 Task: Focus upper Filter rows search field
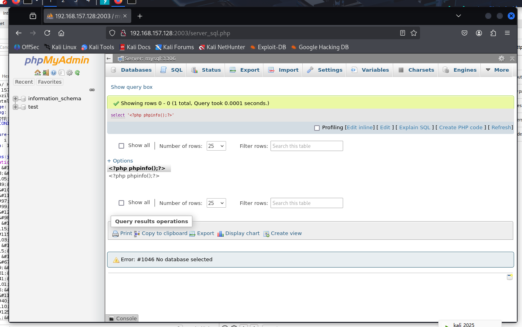307,146
